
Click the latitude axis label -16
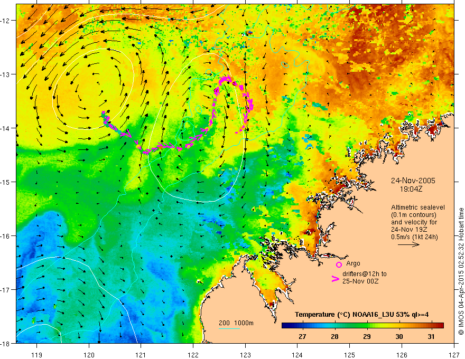tap(6, 236)
